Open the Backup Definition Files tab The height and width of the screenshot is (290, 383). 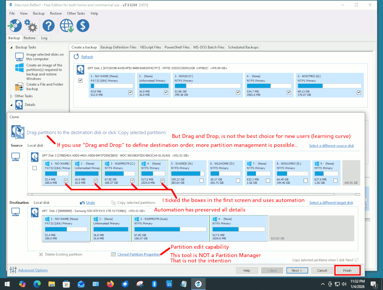tap(118, 47)
